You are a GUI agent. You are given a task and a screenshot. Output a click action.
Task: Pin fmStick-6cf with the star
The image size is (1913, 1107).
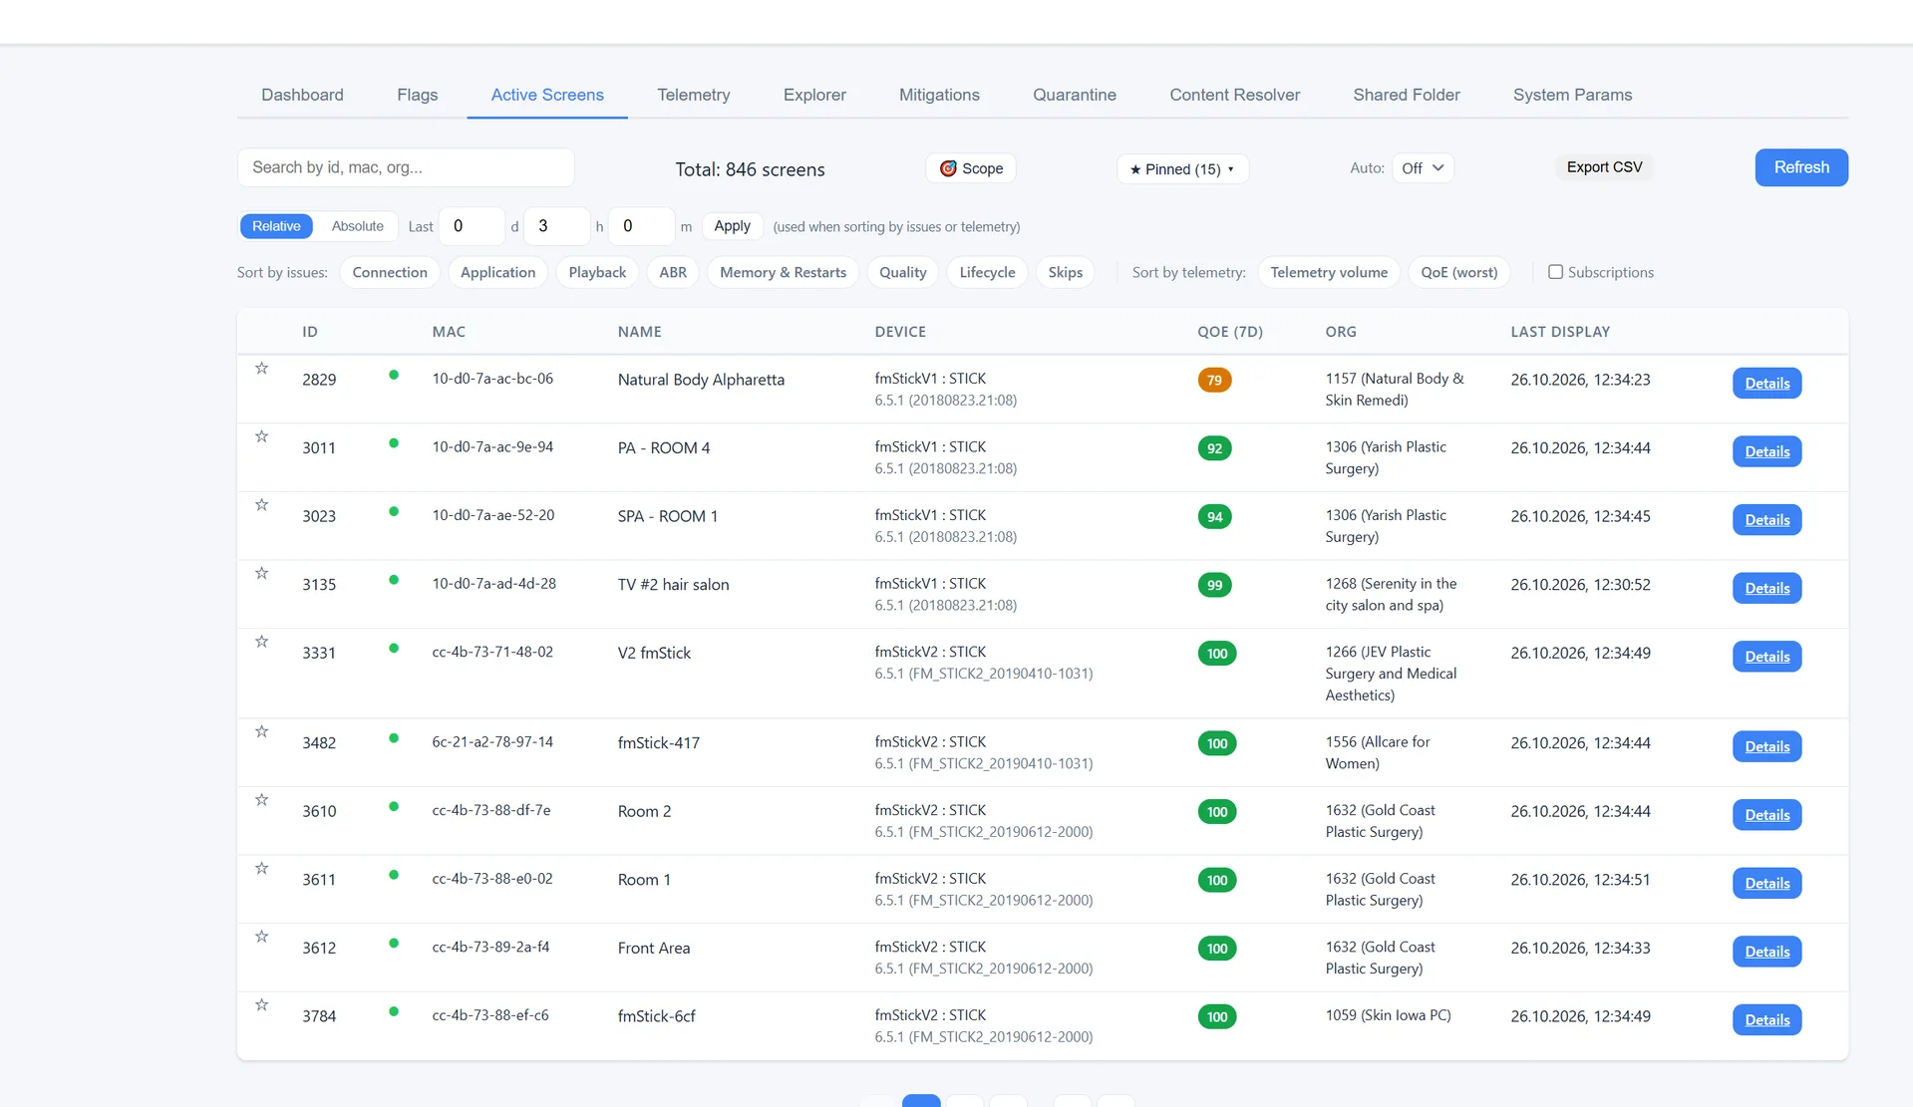pos(261,1005)
